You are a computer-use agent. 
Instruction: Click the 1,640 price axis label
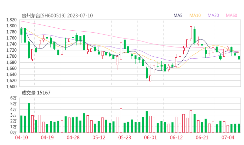click(x=11, y=74)
